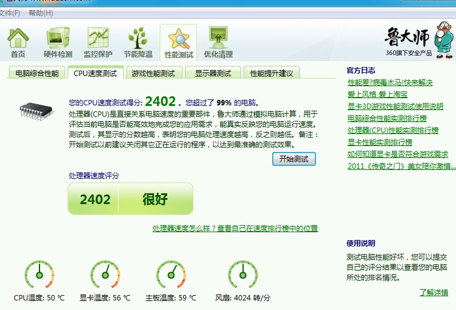Click the 风扇: 4024 转/分 reading
Viewport: 456px width, 310px height.
(243, 298)
